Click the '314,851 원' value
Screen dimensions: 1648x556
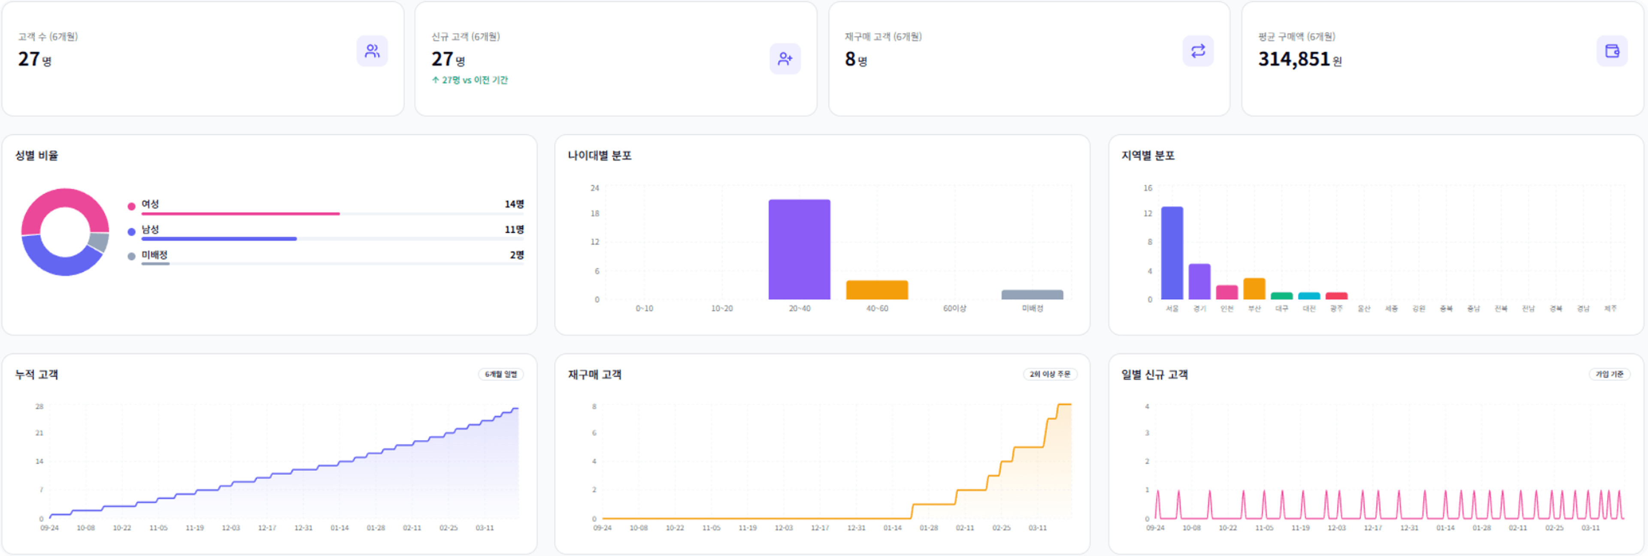(1300, 59)
